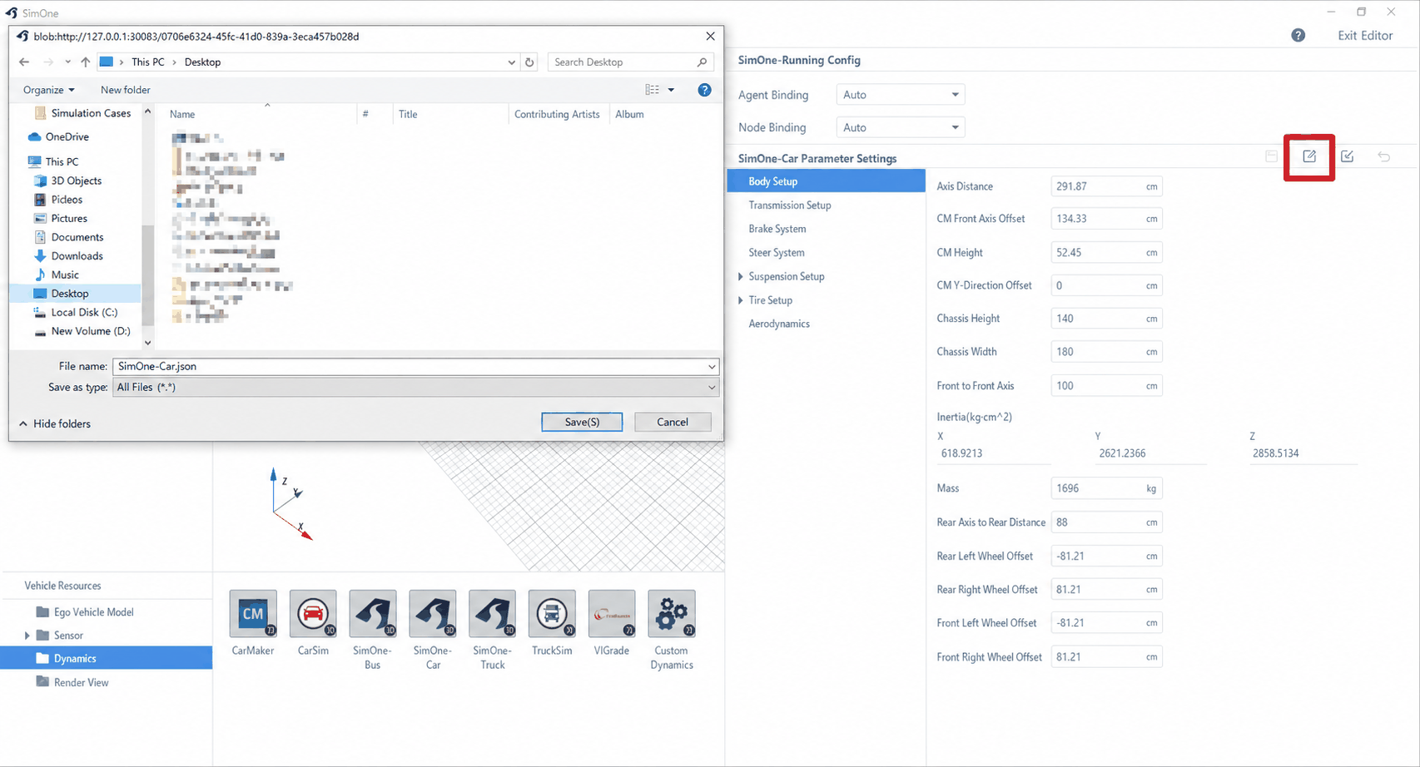Click the Save(S) button
The height and width of the screenshot is (767, 1420).
[582, 422]
